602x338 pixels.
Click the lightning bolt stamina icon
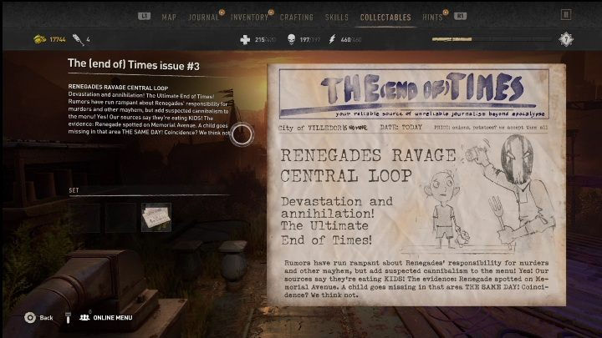[x=335, y=39]
